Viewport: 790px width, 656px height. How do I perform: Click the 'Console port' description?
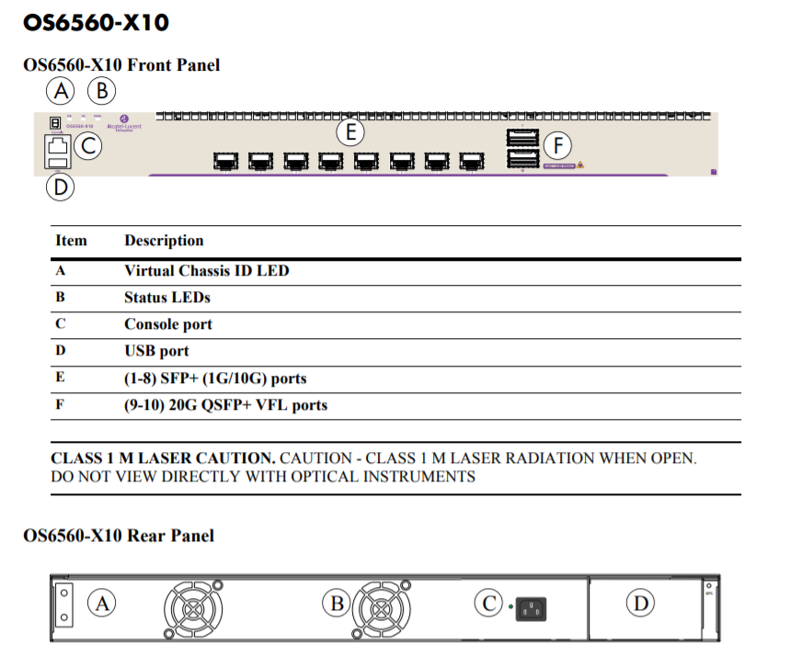[x=168, y=324]
